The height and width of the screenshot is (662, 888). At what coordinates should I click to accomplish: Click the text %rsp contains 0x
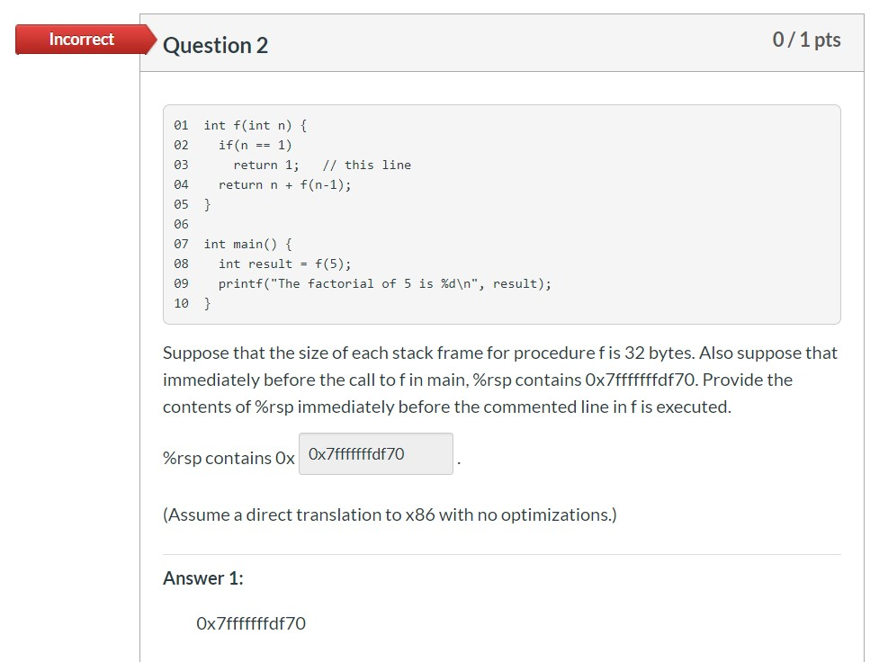click(x=228, y=458)
